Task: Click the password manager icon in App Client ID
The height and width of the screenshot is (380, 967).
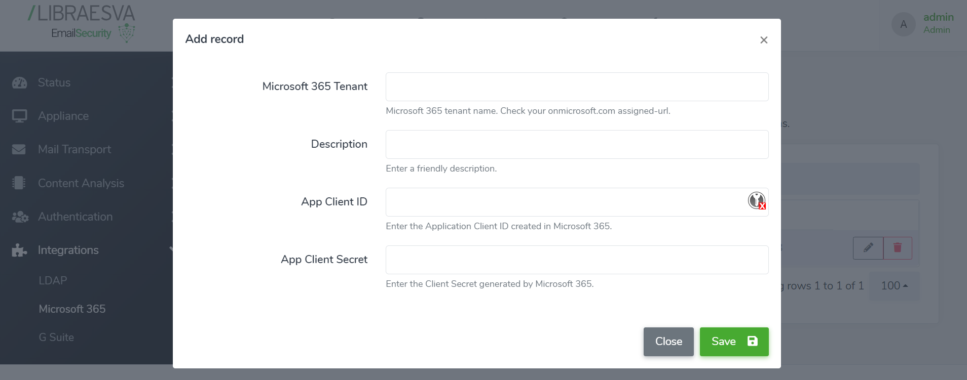Action: [757, 200]
